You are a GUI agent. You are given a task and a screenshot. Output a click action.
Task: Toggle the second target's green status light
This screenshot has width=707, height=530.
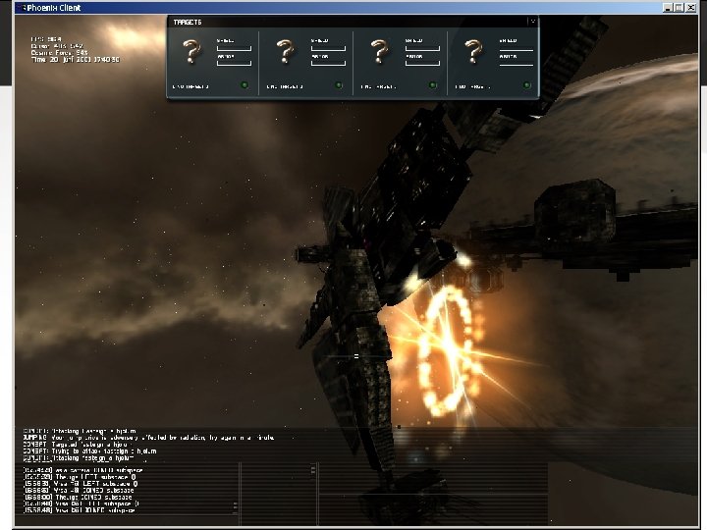(339, 84)
